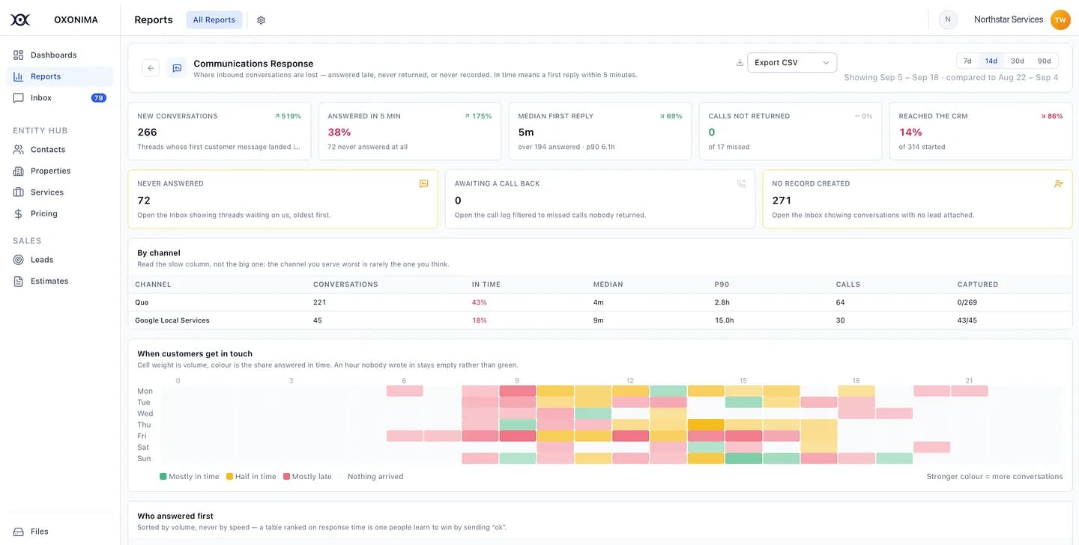
Task: Open Estimates under Sales
Action: (x=60, y=281)
